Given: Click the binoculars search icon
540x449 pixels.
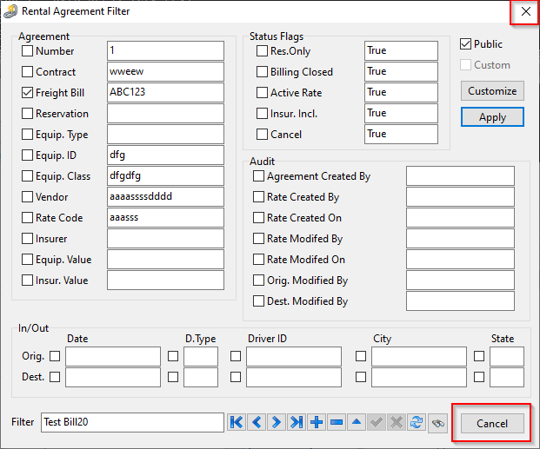Looking at the screenshot, I should [x=437, y=422].
